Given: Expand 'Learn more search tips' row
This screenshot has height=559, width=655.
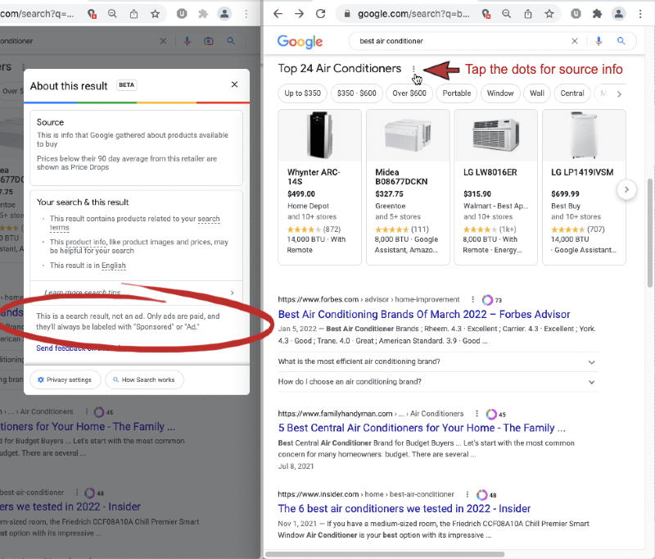Looking at the screenshot, I should 136,293.
